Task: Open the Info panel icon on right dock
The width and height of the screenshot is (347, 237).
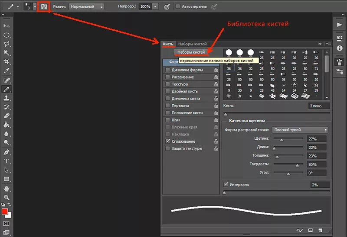Action: [340, 48]
